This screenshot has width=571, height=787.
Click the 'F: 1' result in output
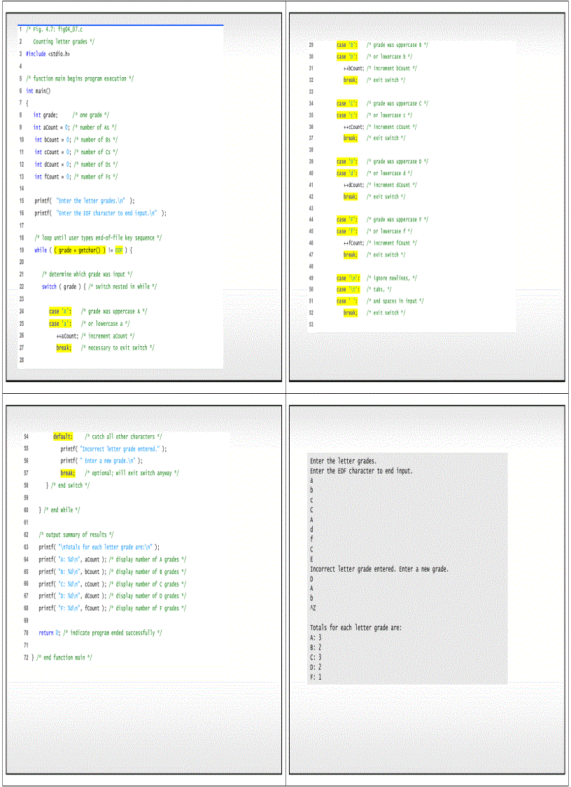[x=316, y=677]
